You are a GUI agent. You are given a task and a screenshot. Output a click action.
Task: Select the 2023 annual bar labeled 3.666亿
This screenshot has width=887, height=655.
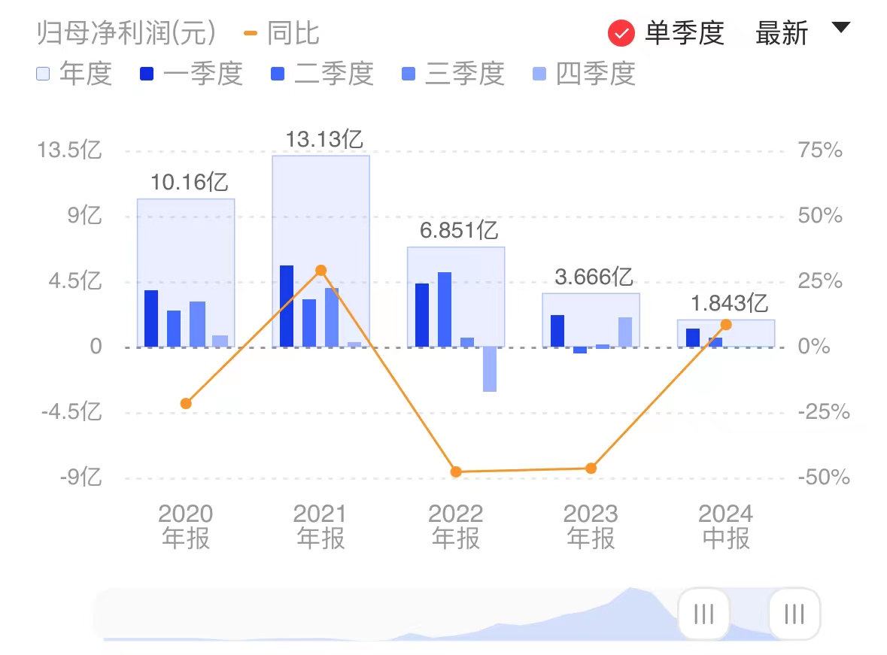click(591, 320)
